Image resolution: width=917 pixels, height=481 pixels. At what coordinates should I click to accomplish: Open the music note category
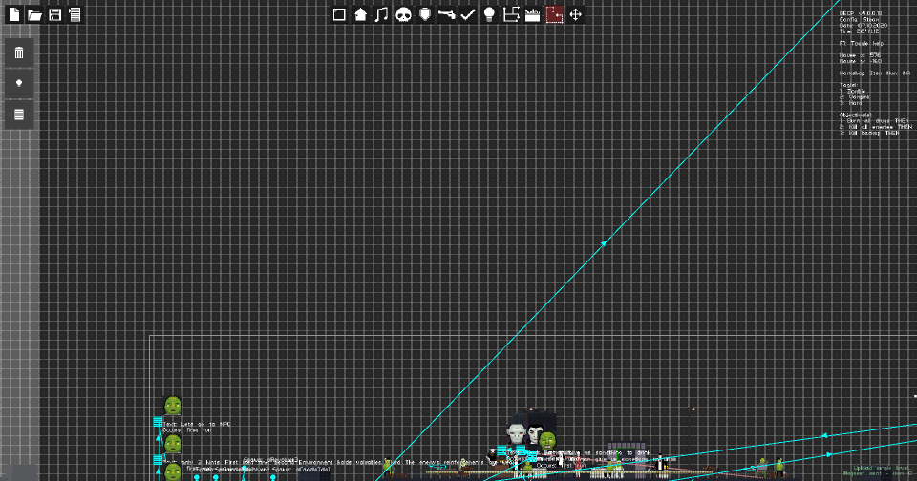point(381,14)
